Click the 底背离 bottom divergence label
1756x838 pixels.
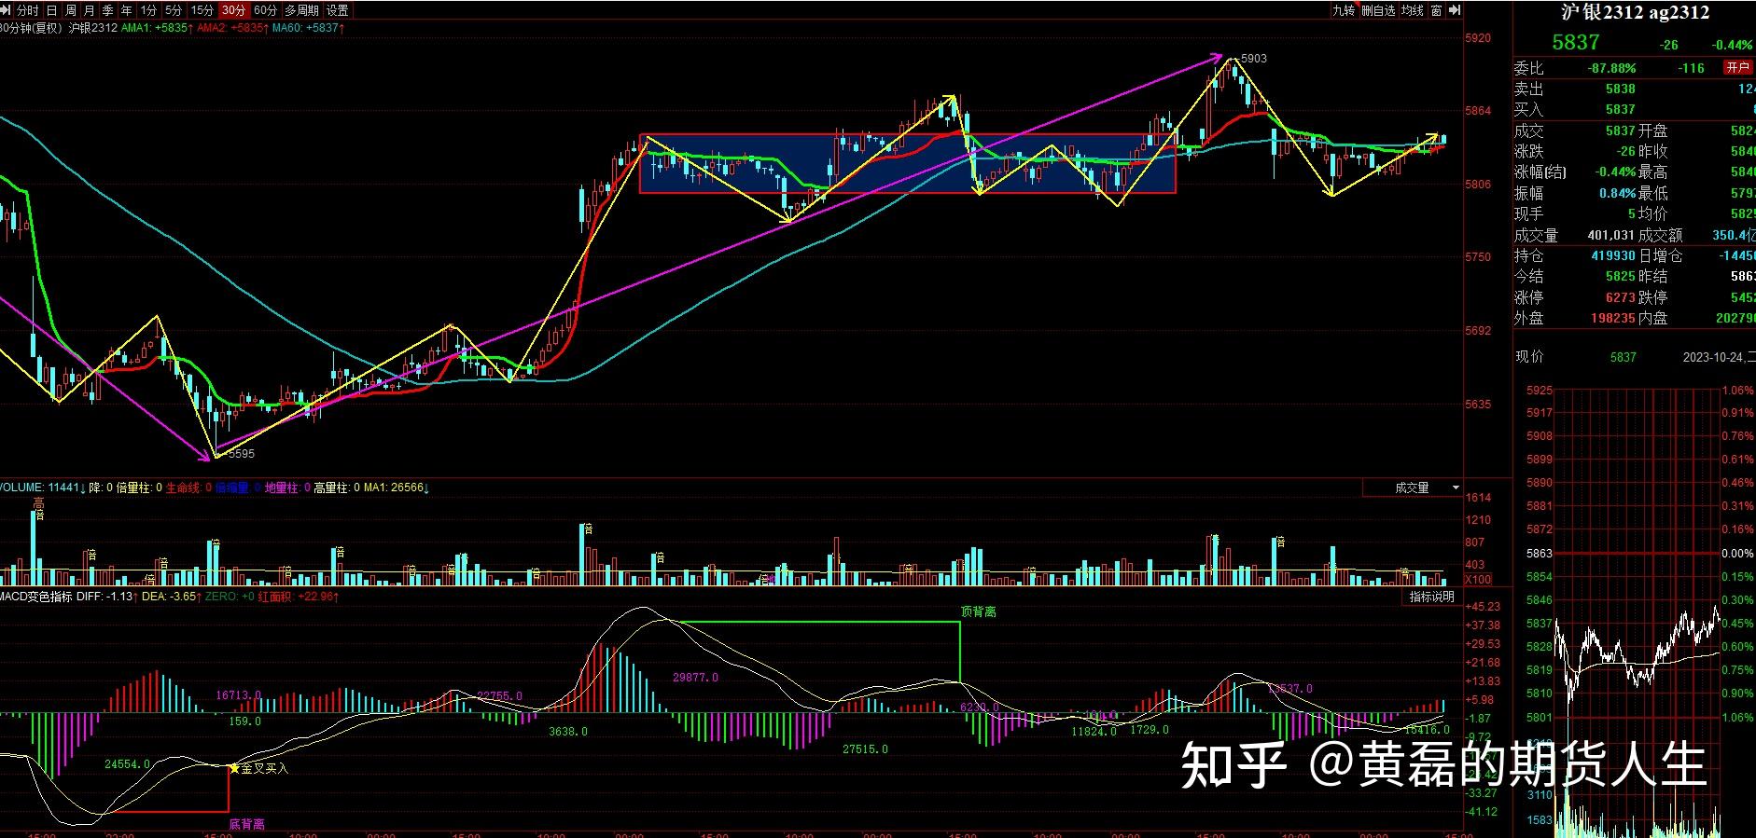pos(247,824)
